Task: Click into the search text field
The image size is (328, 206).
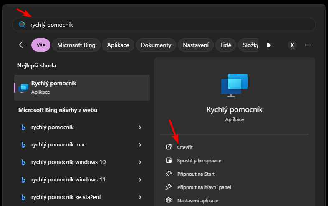Action: [x=167, y=25]
